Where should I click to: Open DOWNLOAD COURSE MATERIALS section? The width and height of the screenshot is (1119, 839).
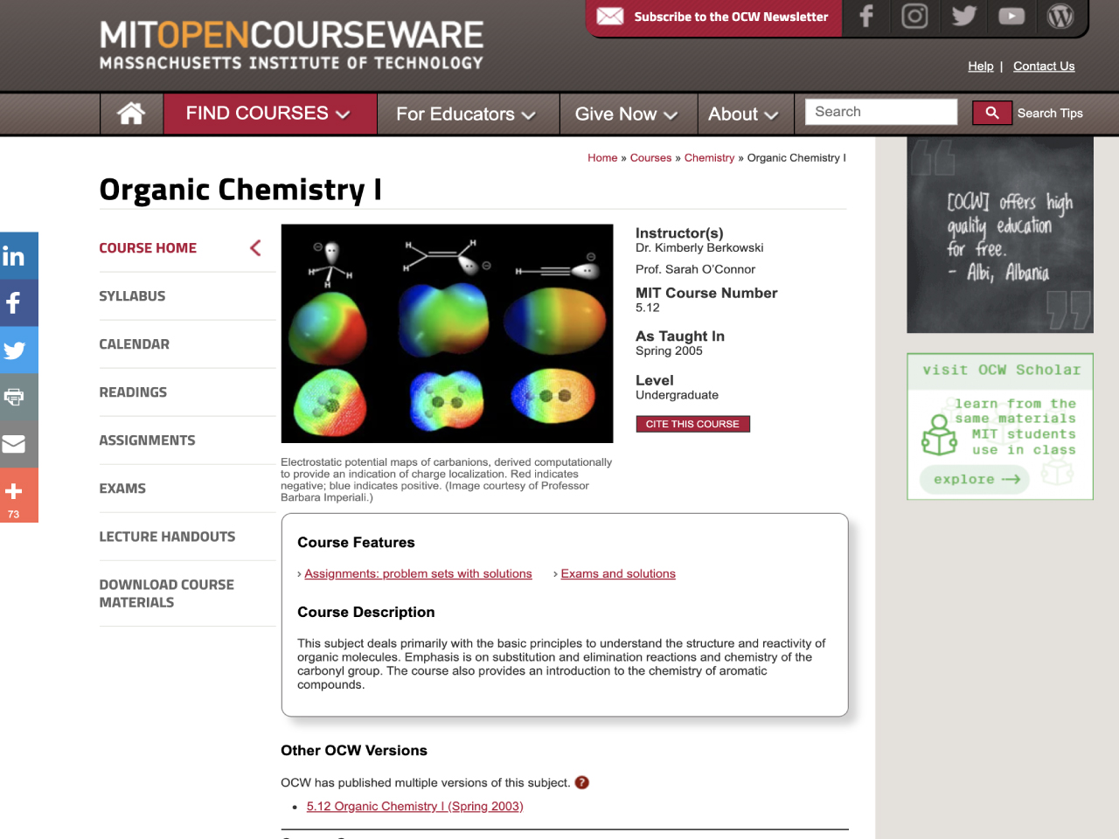click(x=166, y=593)
